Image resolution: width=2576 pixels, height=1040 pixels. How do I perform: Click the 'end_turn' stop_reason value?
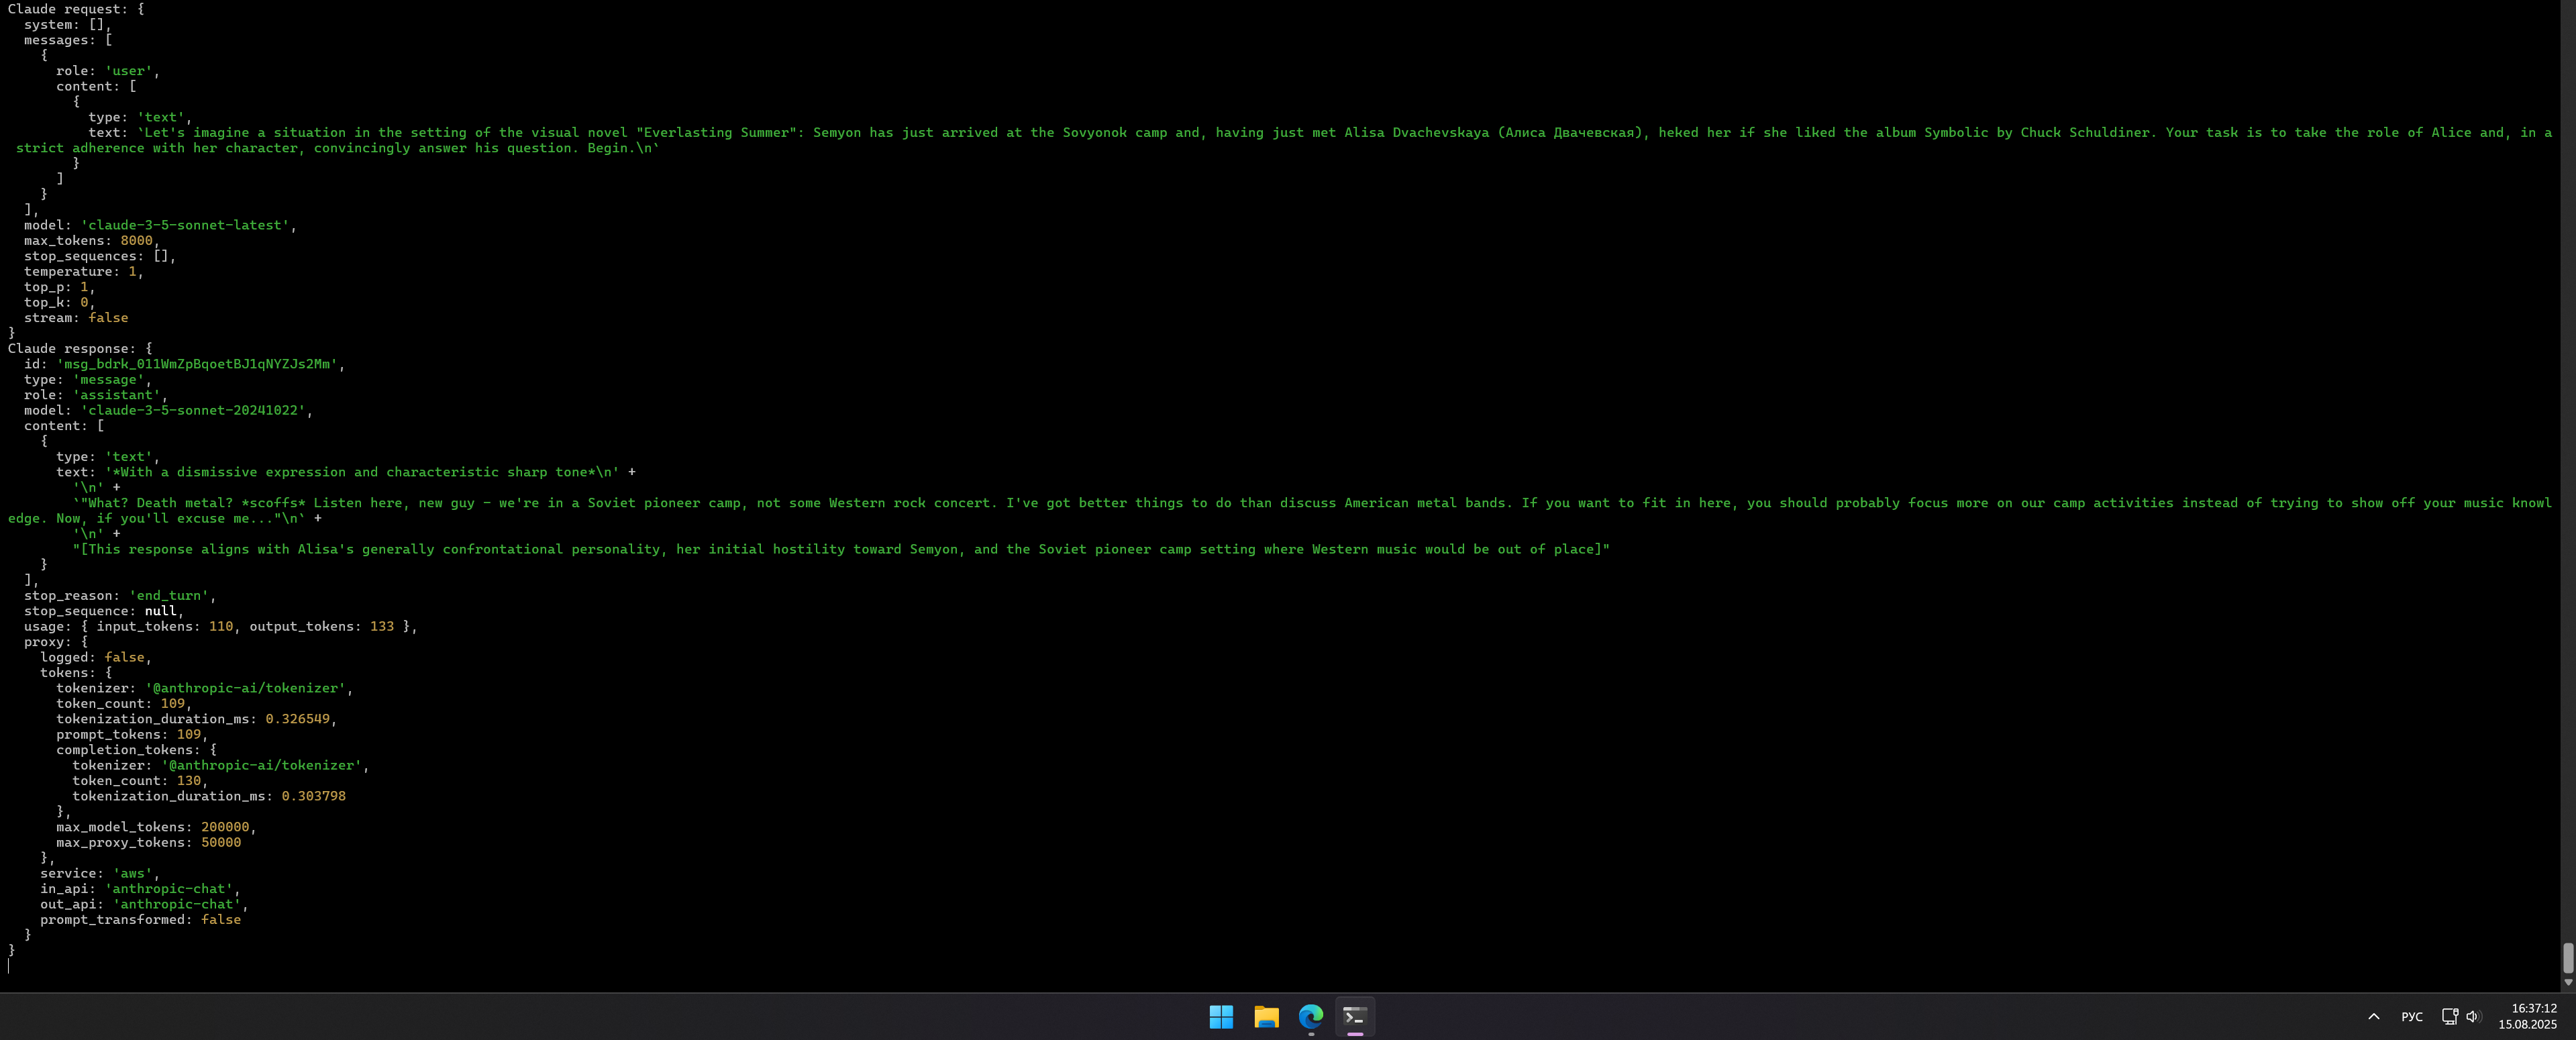[169, 595]
